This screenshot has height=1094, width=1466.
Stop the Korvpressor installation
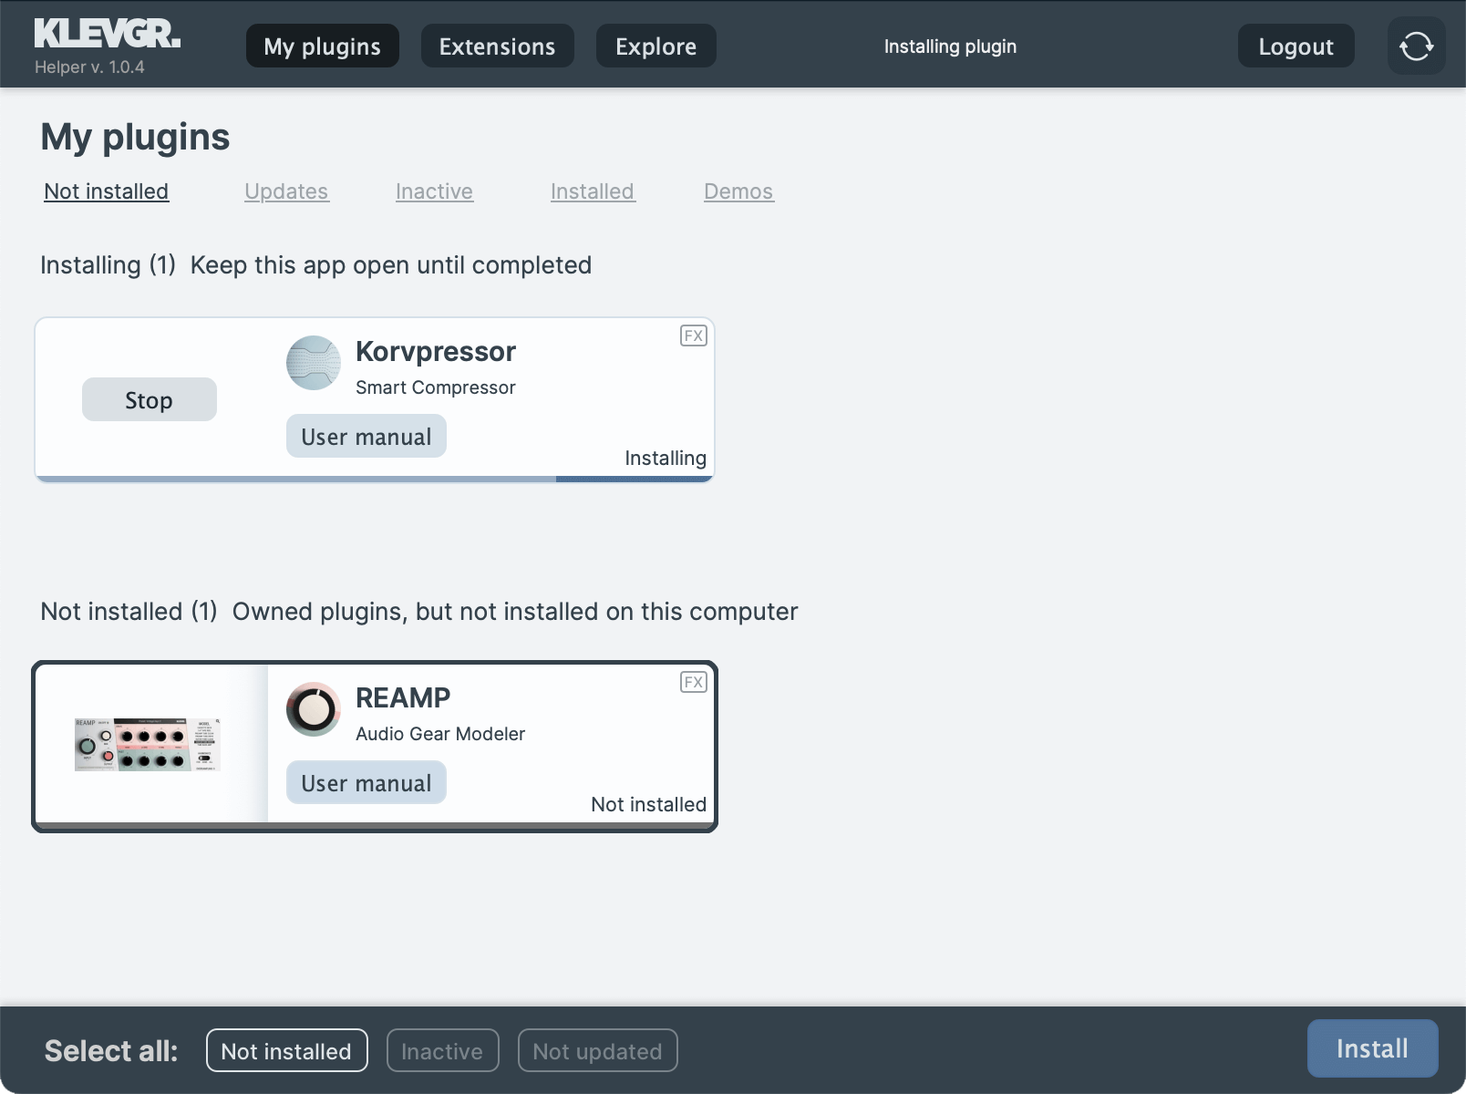click(x=150, y=399)
